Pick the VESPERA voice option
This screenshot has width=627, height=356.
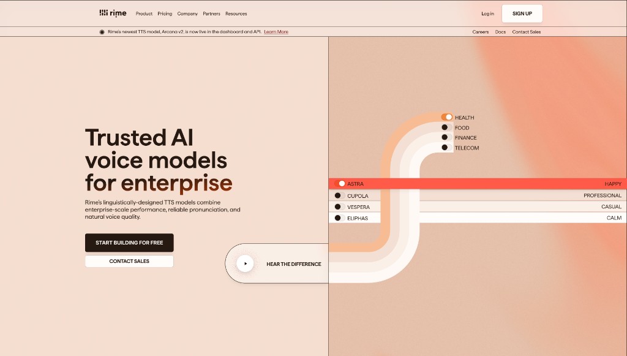click(x=340, y=207)
